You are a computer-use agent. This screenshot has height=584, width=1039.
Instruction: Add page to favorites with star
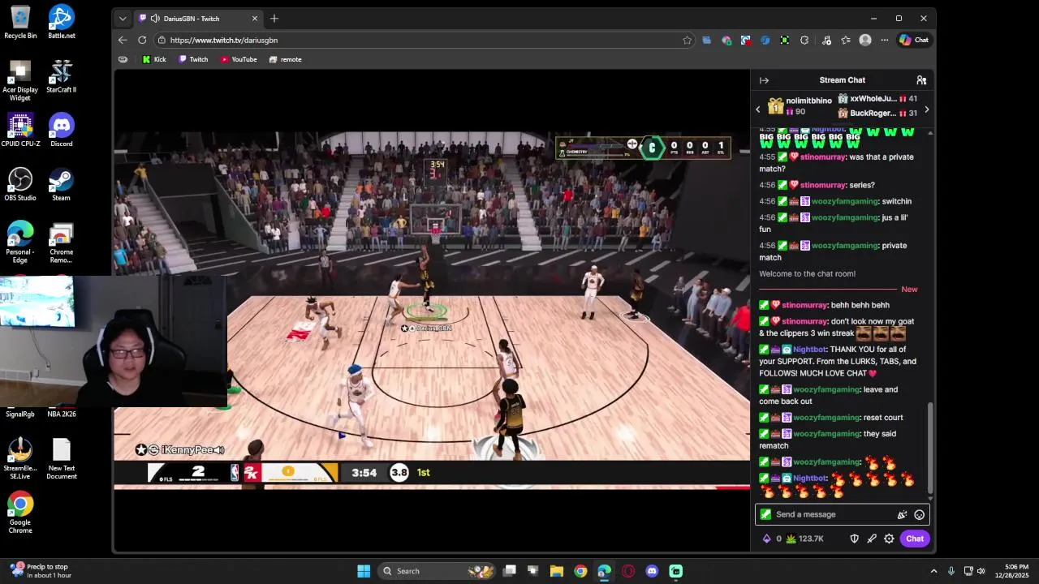click(688, 40)
